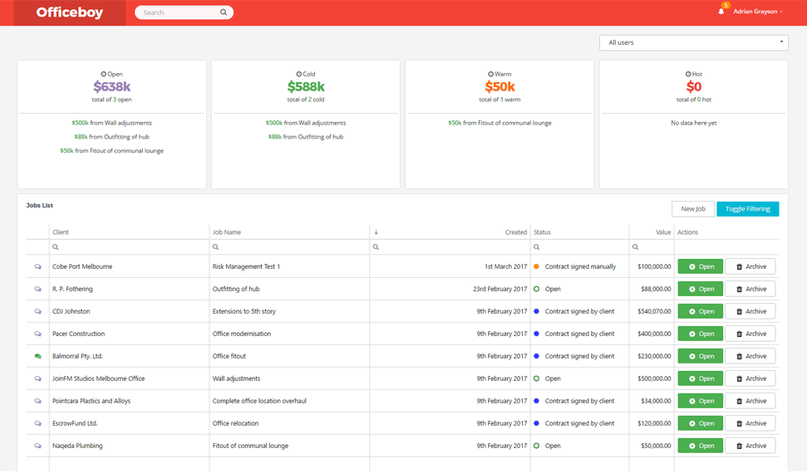Click the clock icon on Cold card
The height and width of the screenshot is (473, 807).
(x=299, y=74)
